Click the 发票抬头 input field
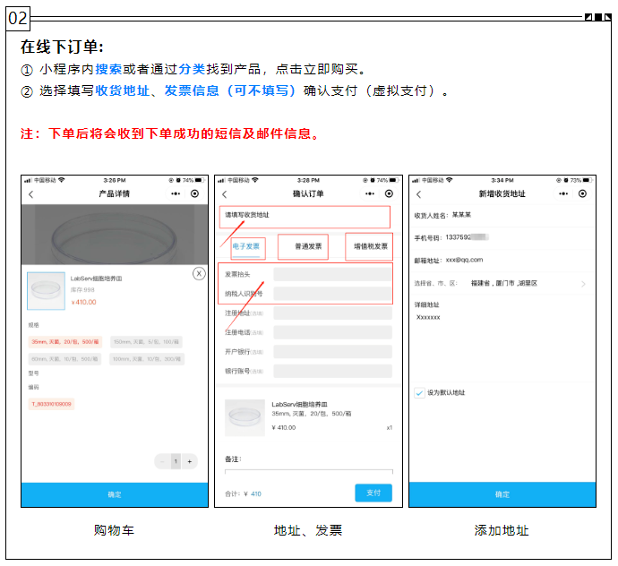The width and height of the screenshot is (618, 566). point(332,274)
